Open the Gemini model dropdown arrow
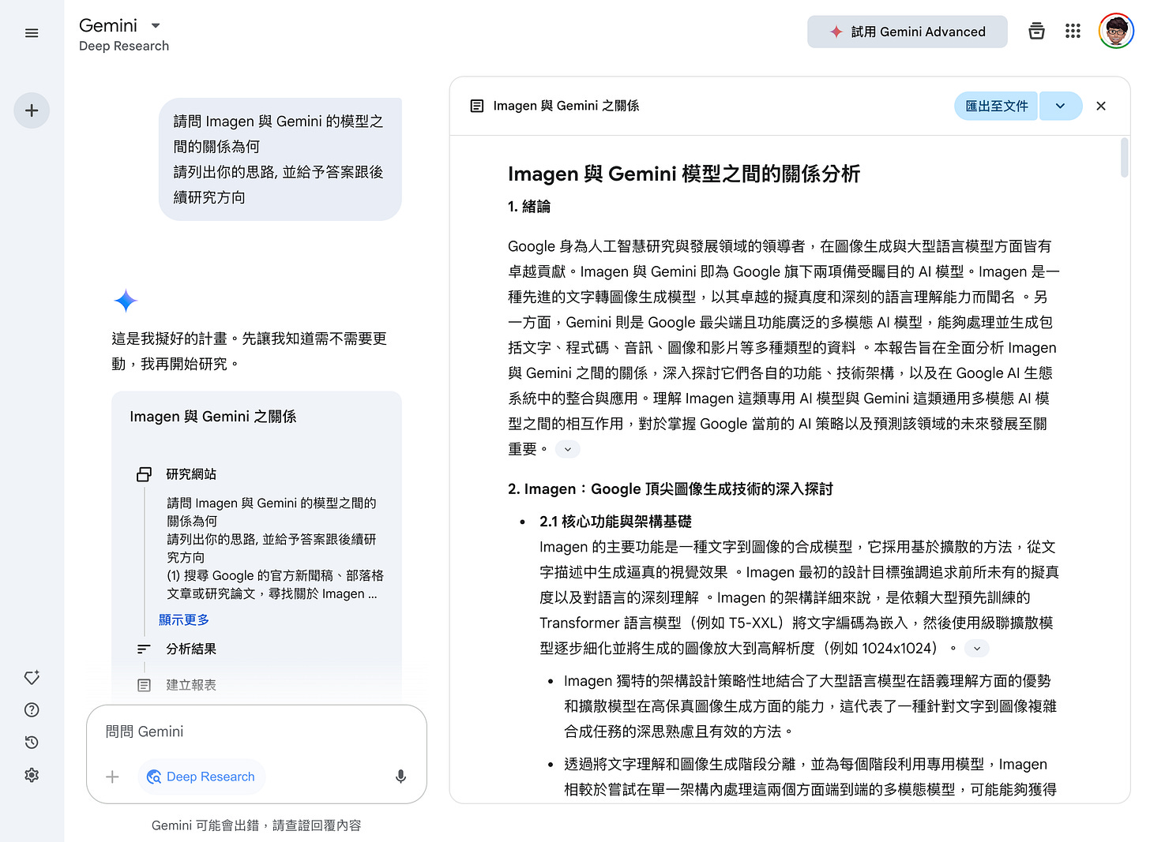The height and width of the screenshot is (842, 1150). 156,26
